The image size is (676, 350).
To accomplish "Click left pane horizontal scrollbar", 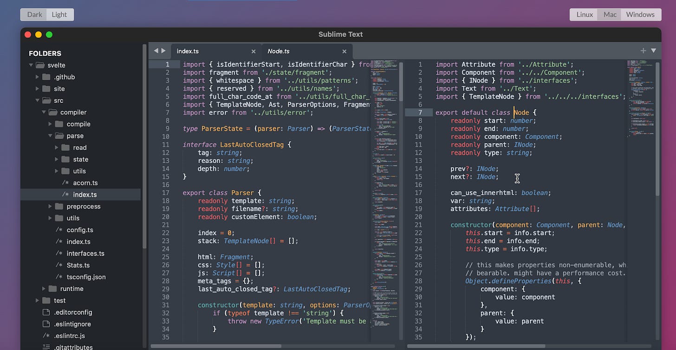I will coord(216,346).
